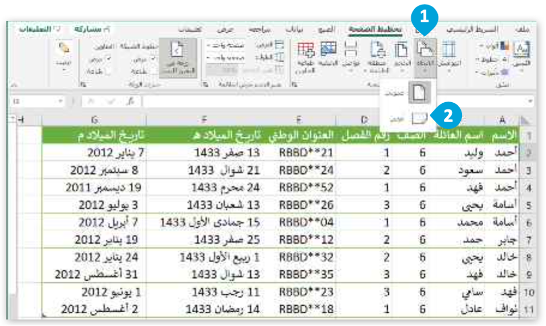546x326 pixels.
Task: Click cell containing RBBD**21
Action: 299,153
